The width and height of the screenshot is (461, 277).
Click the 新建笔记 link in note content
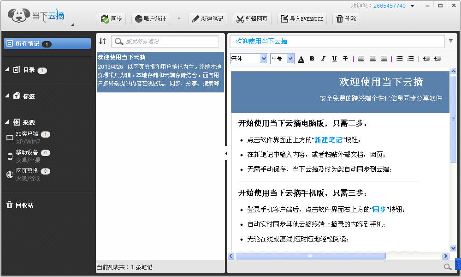[328, 139]
